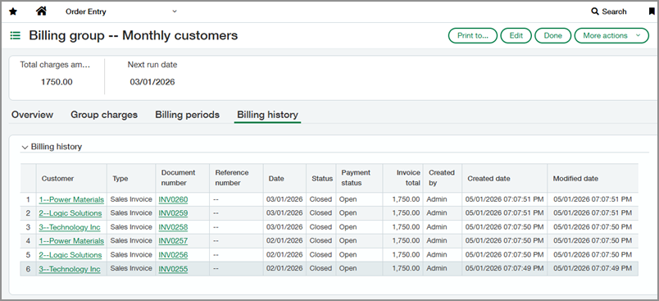Screen dimensions: 659x301
Task: Click the Edit button
Action: point(516,36)
